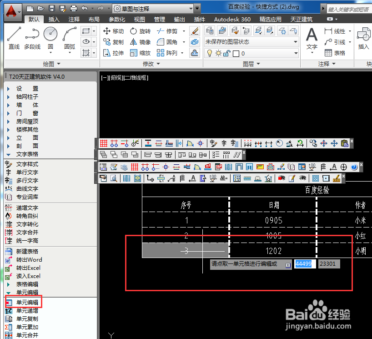Open the 插入 ribbon tab
Screen dimensions: 372x339
pos(54,19)
